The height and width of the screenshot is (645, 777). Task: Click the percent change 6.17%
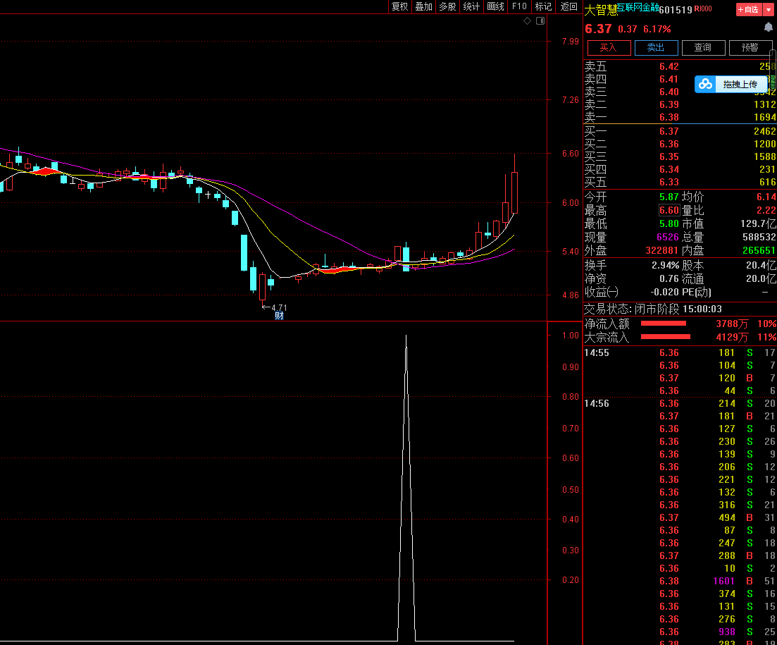click(657, 29)
